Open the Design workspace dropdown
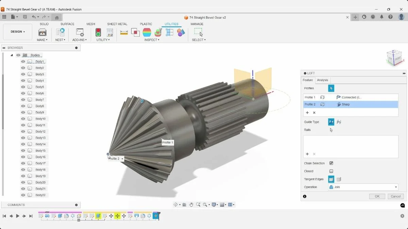Screen dimensions: 408x229 click(x=18, y=32)
